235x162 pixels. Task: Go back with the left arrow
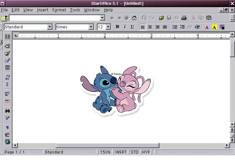(x=112, y=18)
